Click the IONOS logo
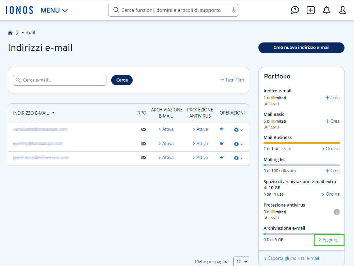354x266 pixels. tap(19, 10)
